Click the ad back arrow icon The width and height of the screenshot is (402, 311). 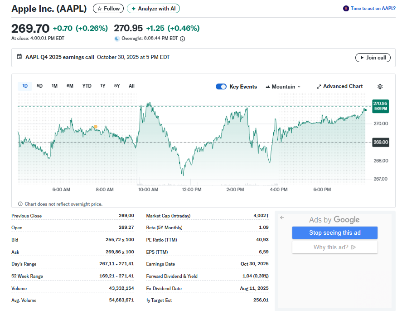(x=282, y=218)
